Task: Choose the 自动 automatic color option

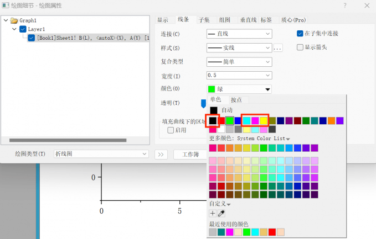Action: [x=221, y=110]
